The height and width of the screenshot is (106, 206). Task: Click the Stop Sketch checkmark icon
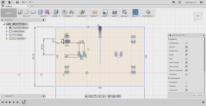tap(148, 12)
